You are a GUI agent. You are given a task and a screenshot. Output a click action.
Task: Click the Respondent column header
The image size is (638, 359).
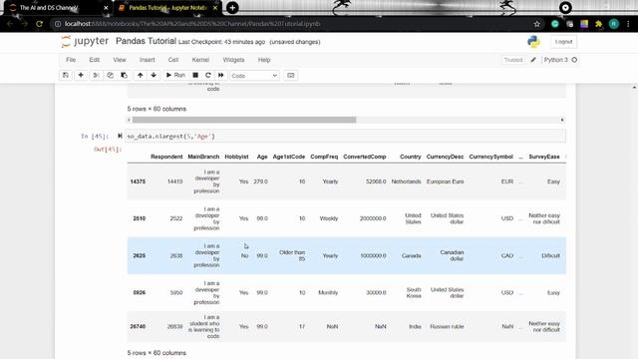pos(166,157)
